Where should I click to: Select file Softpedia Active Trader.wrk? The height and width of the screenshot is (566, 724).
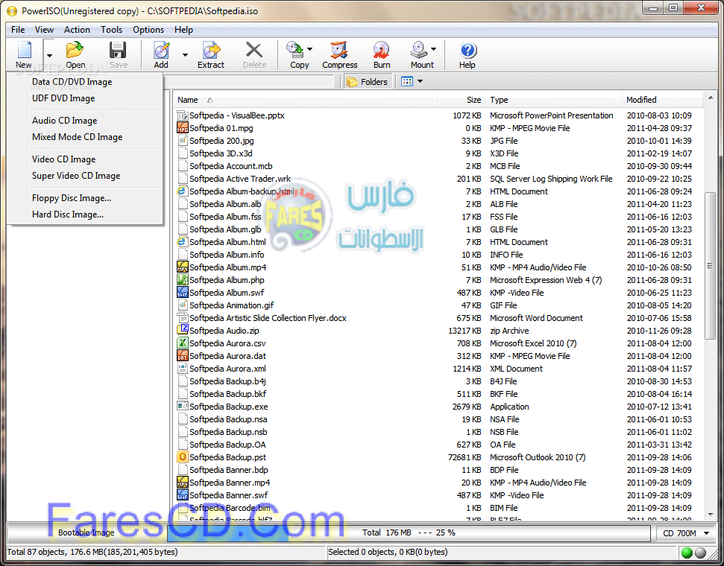click(240, 179)
